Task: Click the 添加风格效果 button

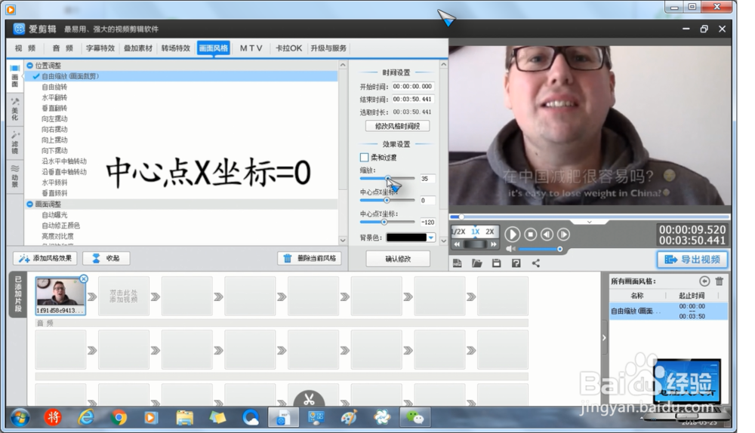Action: tap(45, 258)
